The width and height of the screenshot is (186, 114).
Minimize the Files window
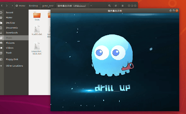[129, 6]
